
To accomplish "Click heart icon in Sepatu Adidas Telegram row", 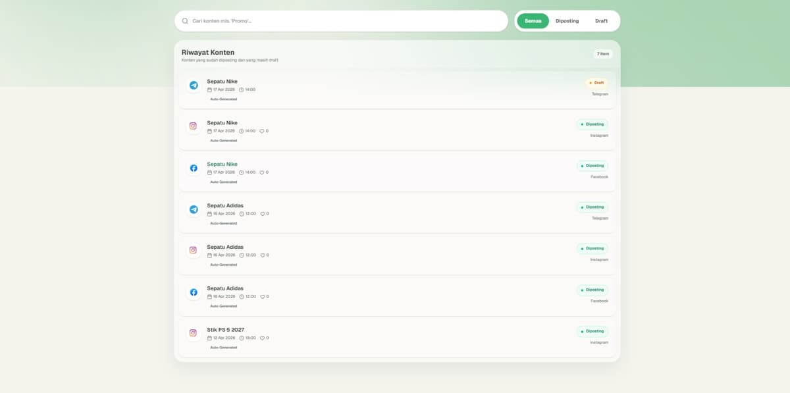I will pos(263,214).
